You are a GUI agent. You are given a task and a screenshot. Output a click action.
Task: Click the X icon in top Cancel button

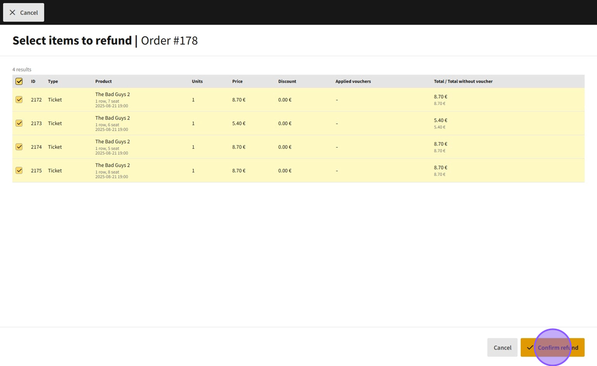(12, 12)
